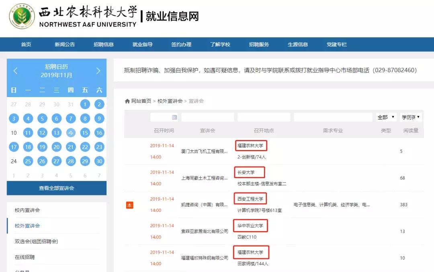Select November 30 on the calendar
434x272 pixels.
pos(99,161)
